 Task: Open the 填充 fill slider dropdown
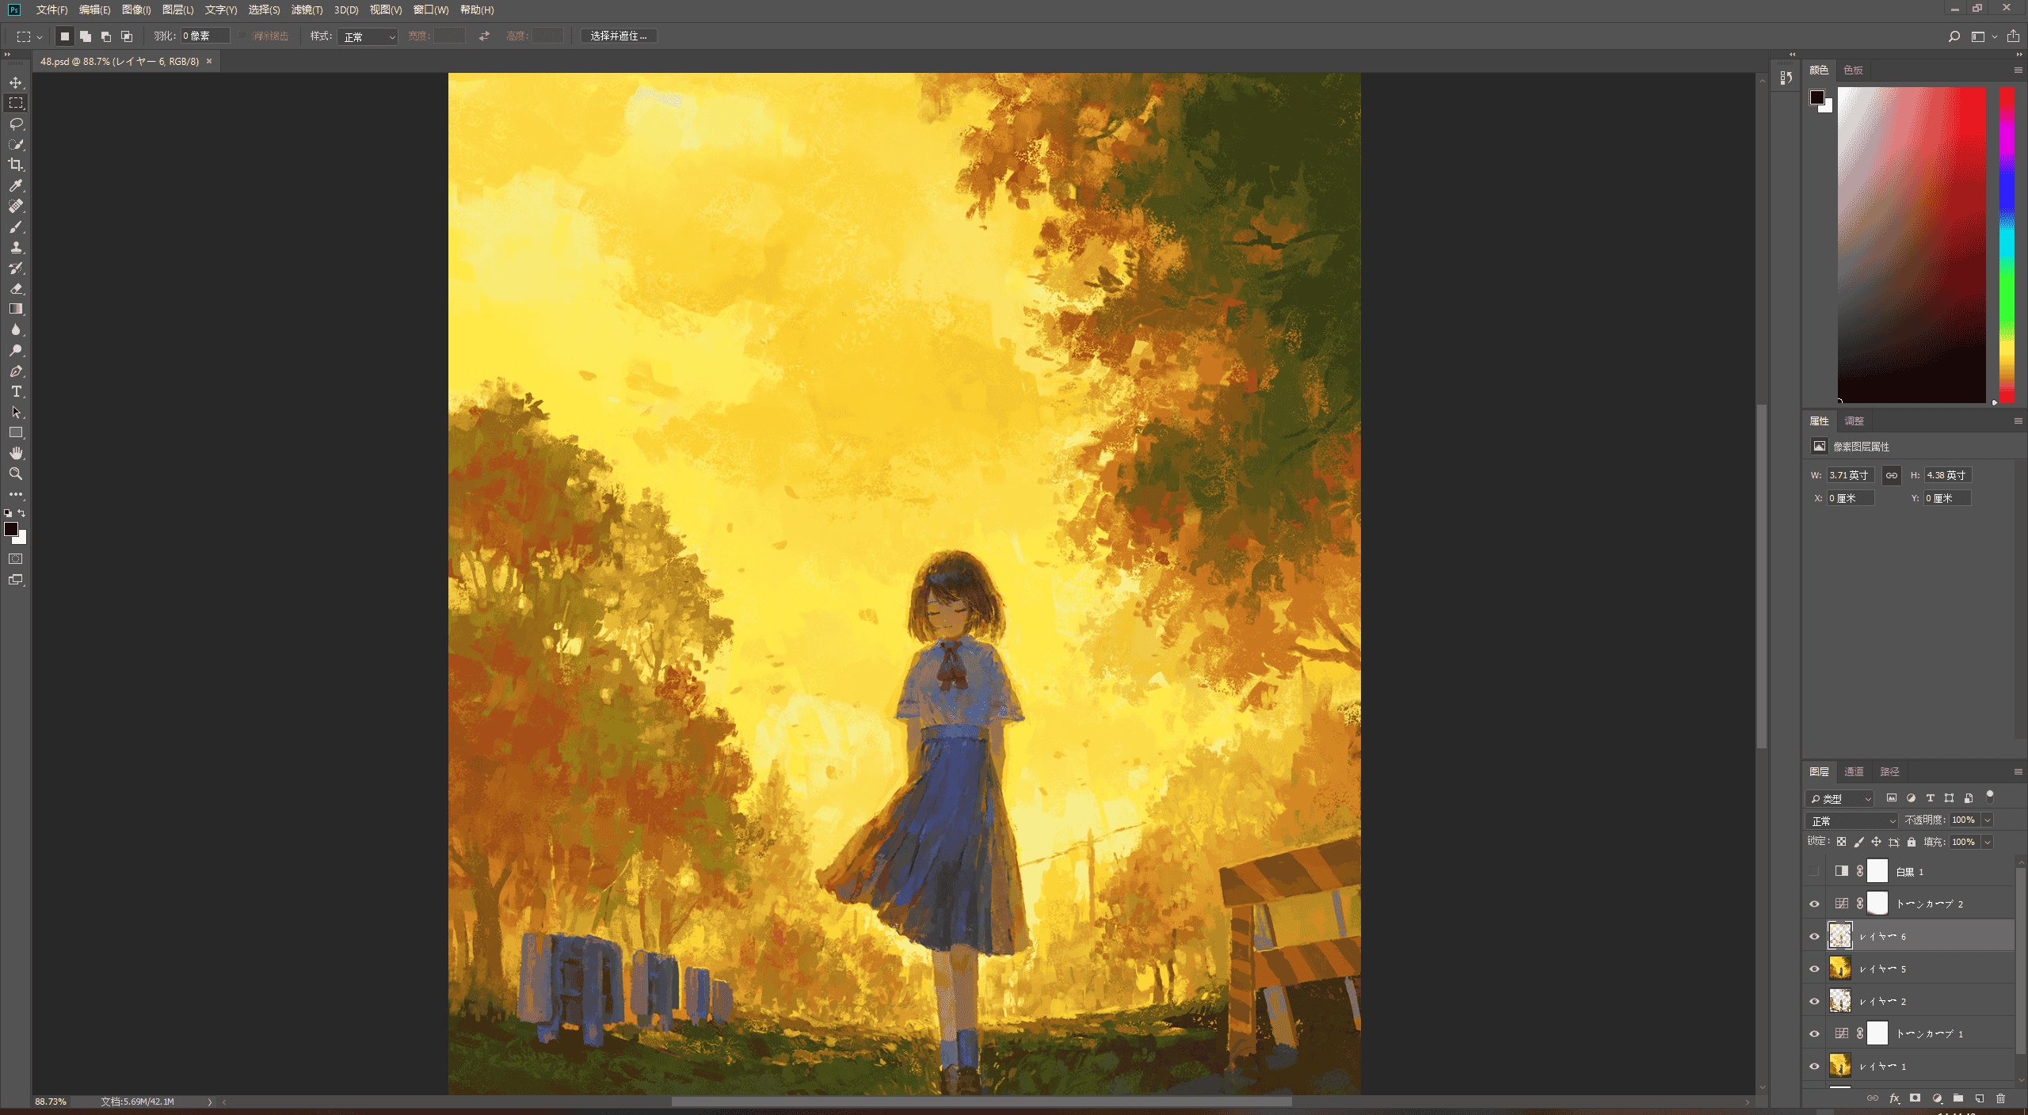[1987, 842]
